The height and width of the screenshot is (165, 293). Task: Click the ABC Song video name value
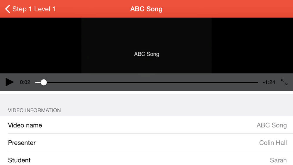click(272, 125)
